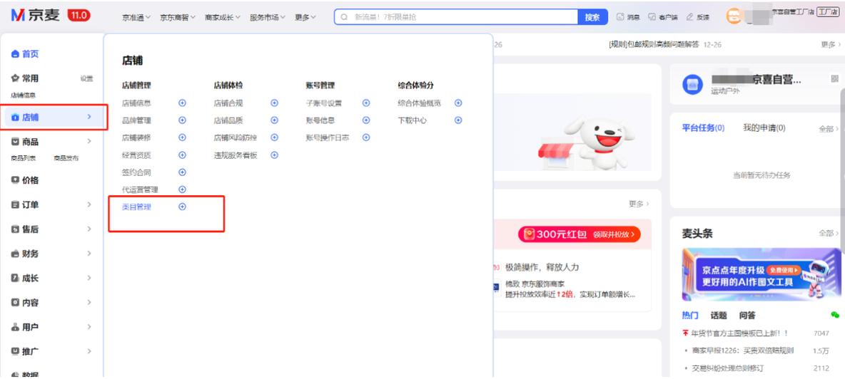845x379 pixels.
Task: Go to 首页 in the sidebar
Action: click(25, 53)
